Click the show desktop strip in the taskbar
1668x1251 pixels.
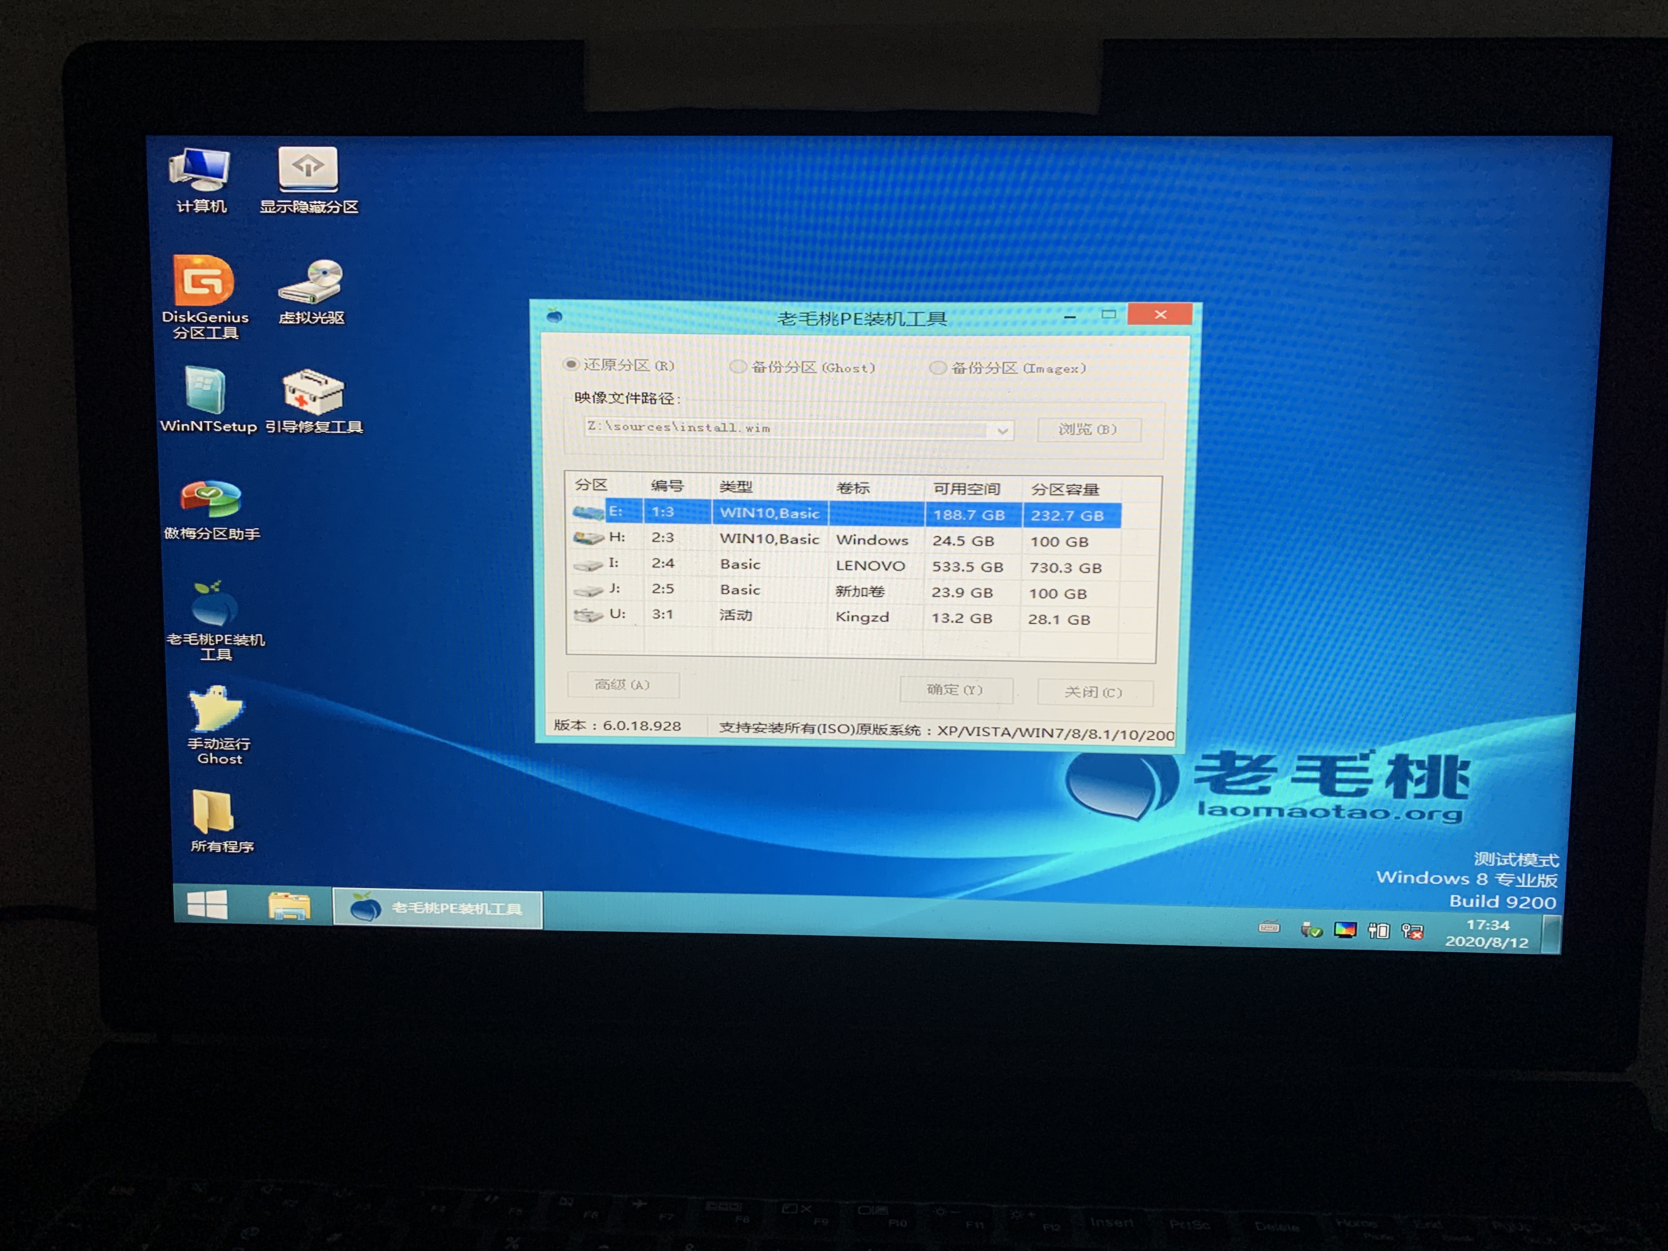point(1551,935)
